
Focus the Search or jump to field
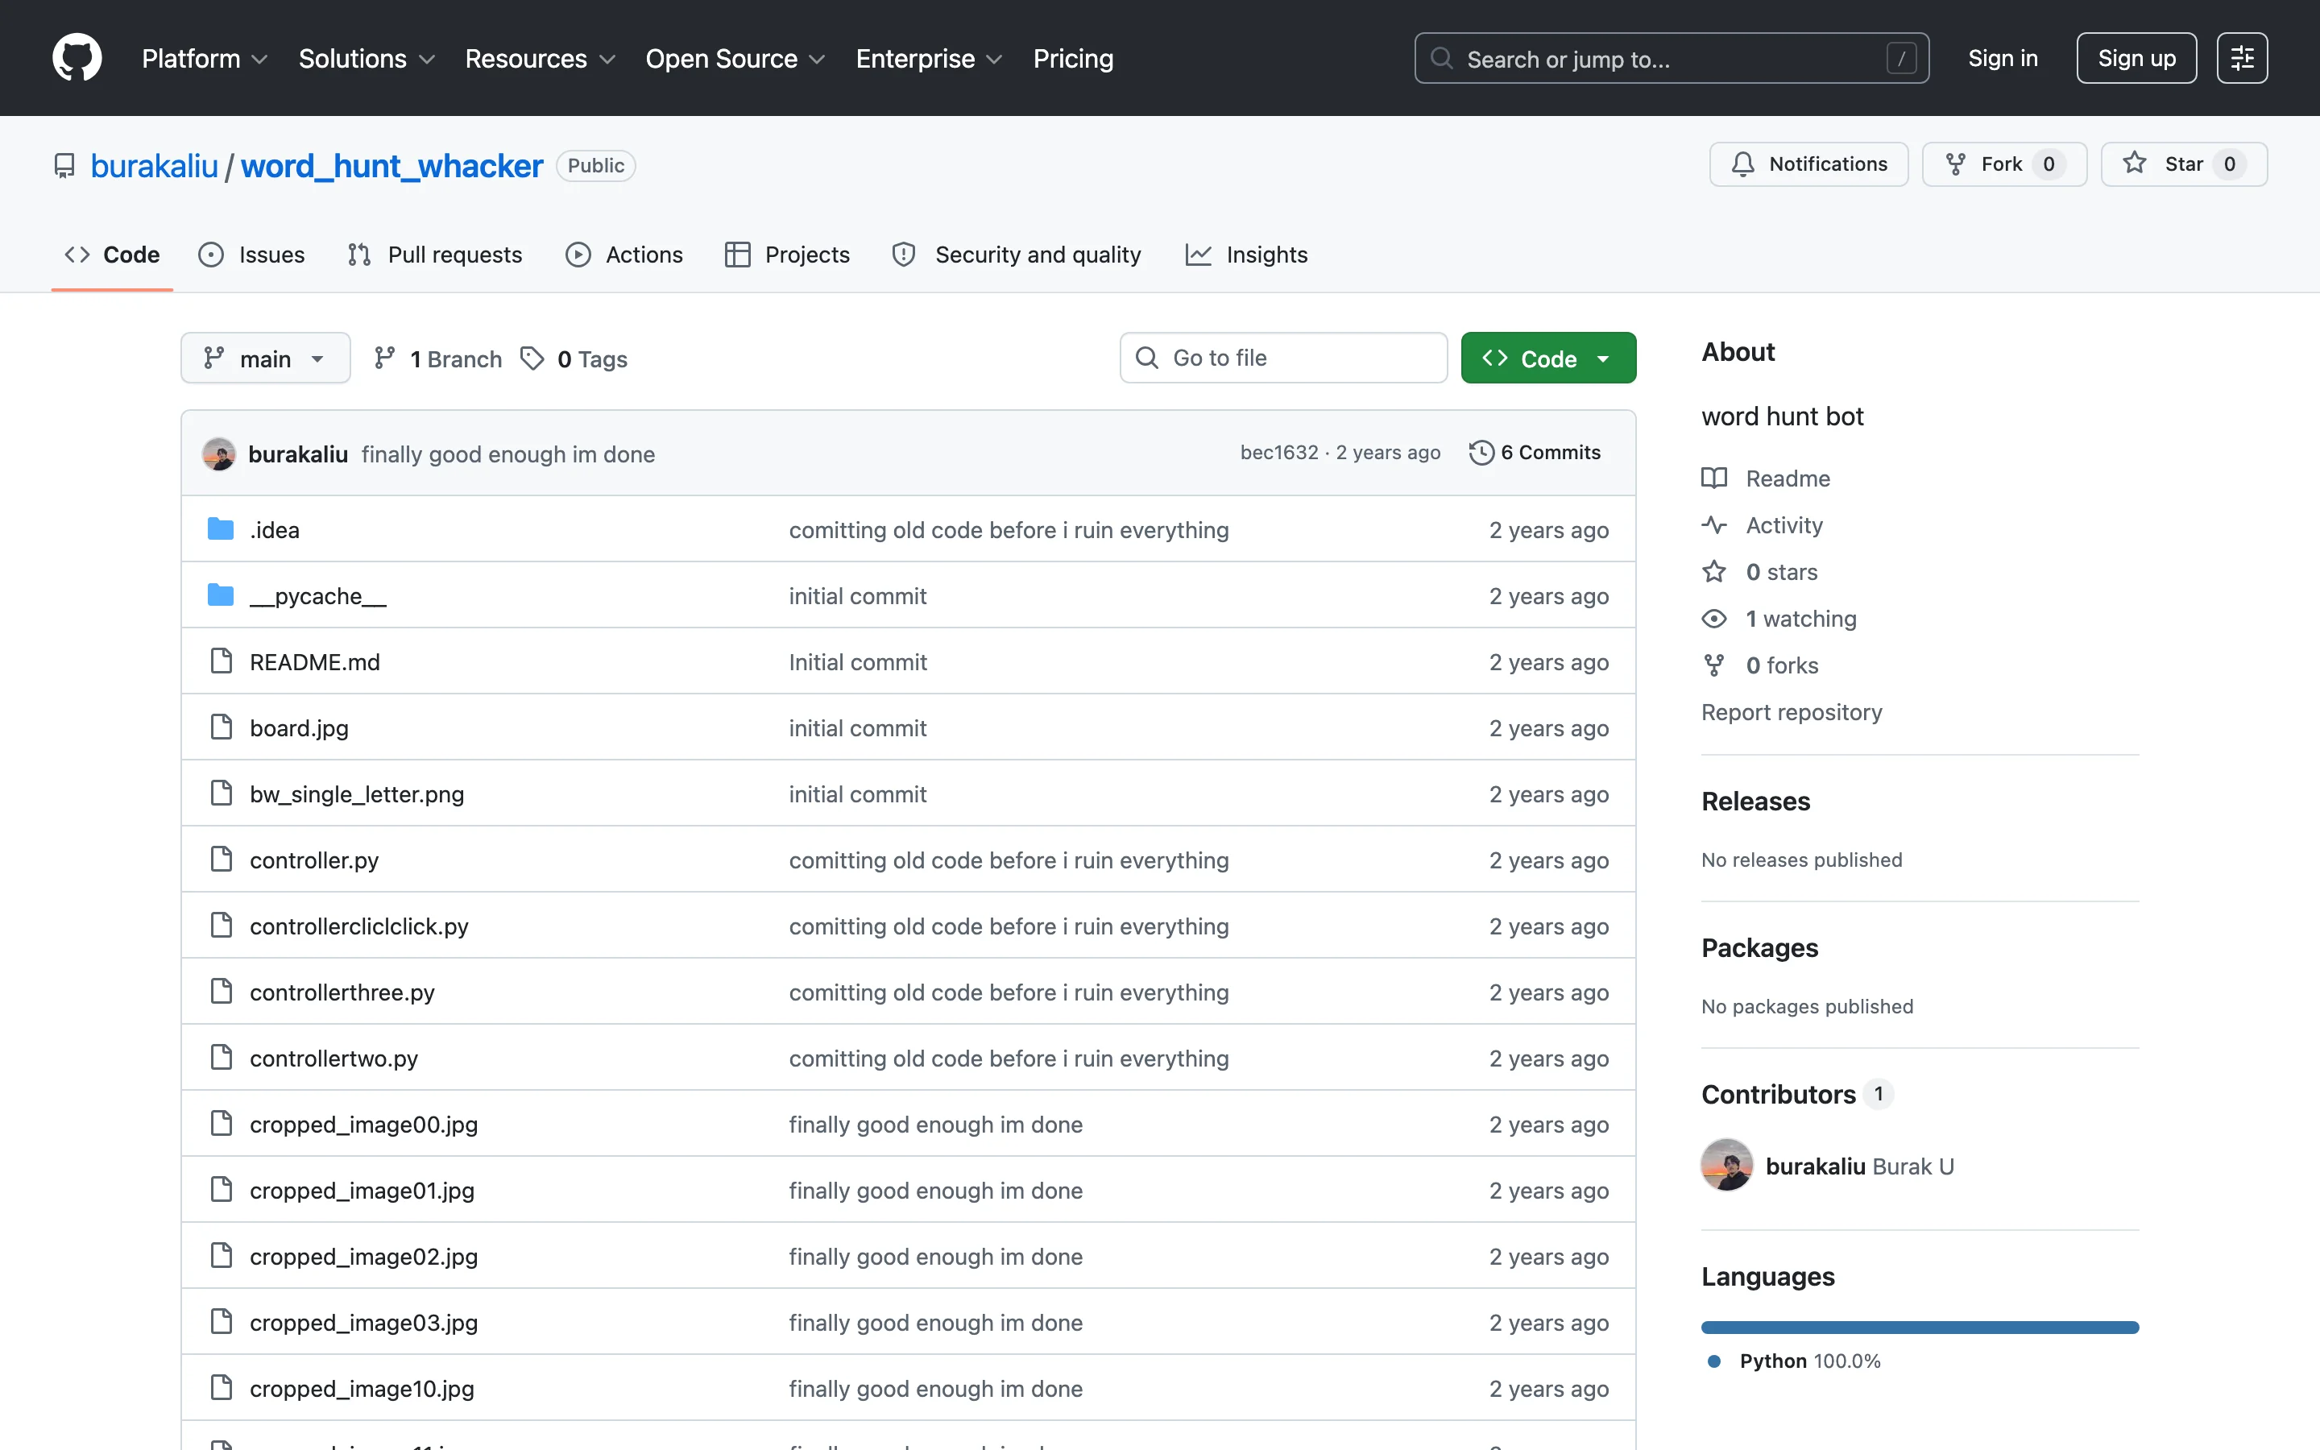pyautogui.click(x=1671, y=59)
